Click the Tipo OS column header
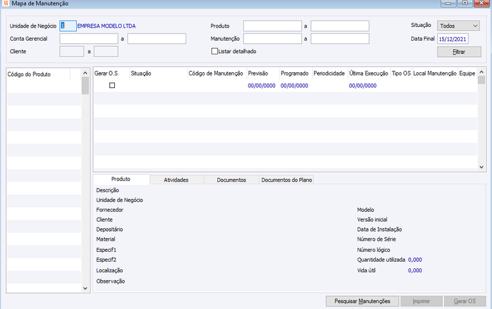Screen dimensions: 492x309 point(401,73)
